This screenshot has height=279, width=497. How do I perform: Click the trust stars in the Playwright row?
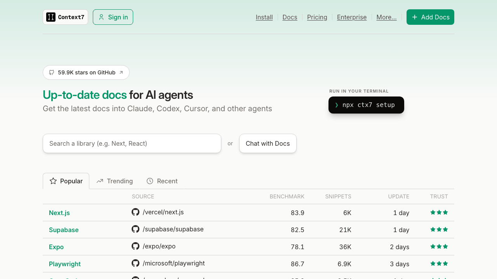(439, 263)
